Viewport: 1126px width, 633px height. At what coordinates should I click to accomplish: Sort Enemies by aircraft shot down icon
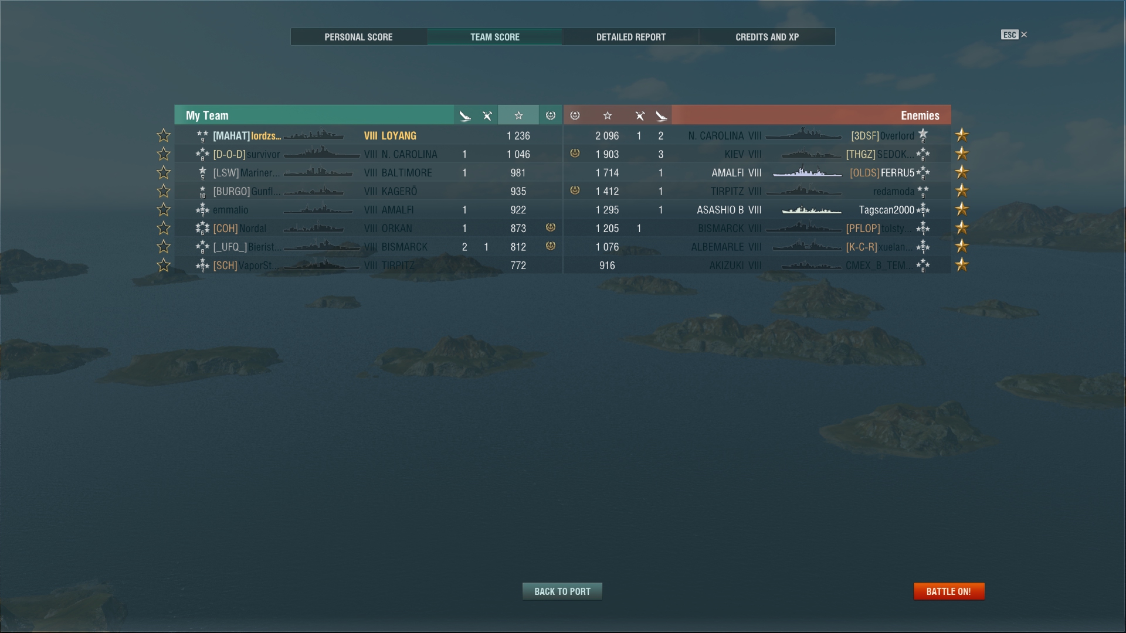[640, 115]
